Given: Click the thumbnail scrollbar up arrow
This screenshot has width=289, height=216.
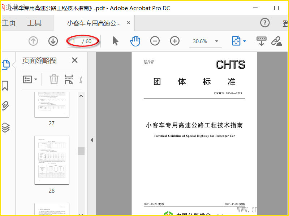Looking at the screenshot, I should [x=81, y=96].
